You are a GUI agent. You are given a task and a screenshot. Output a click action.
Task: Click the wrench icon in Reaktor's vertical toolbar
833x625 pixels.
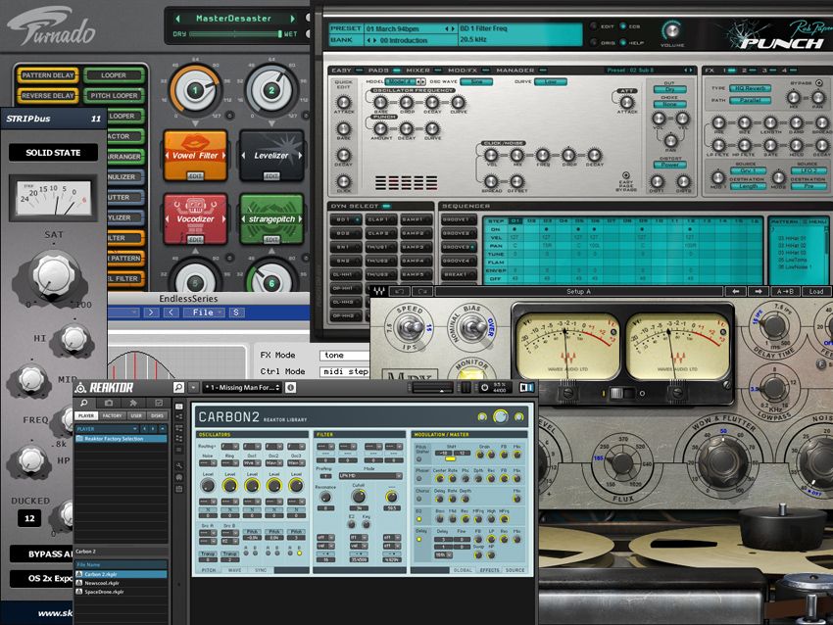(x=179, y=465)
